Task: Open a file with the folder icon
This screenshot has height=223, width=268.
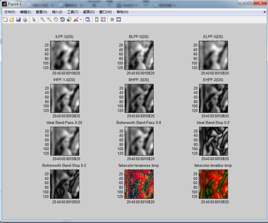Action: pyautogui.click(x=12, y=19)
